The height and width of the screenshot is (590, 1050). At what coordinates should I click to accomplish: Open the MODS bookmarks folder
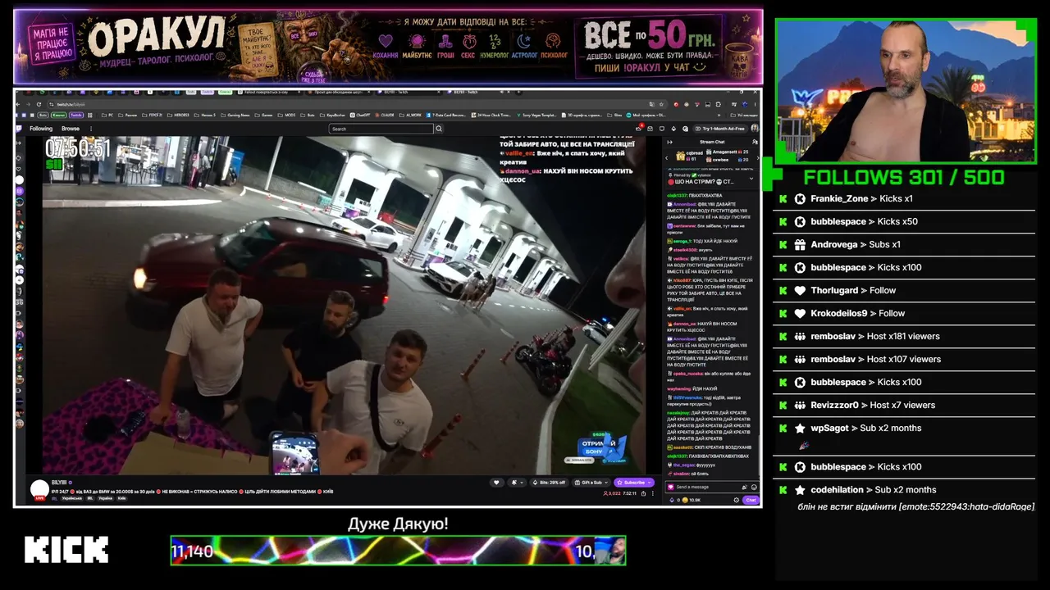tap(288, 116)
